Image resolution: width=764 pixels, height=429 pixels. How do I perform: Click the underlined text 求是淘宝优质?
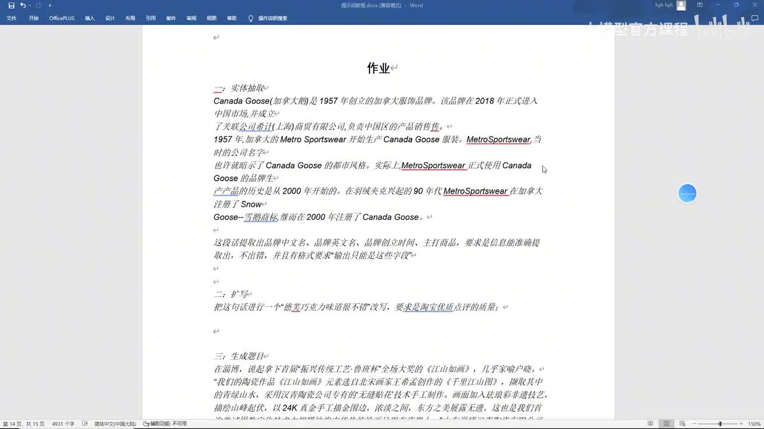click(428, 307)
